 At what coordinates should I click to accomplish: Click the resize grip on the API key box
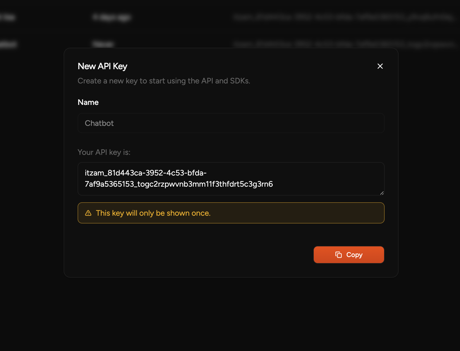tap(382, 193)
